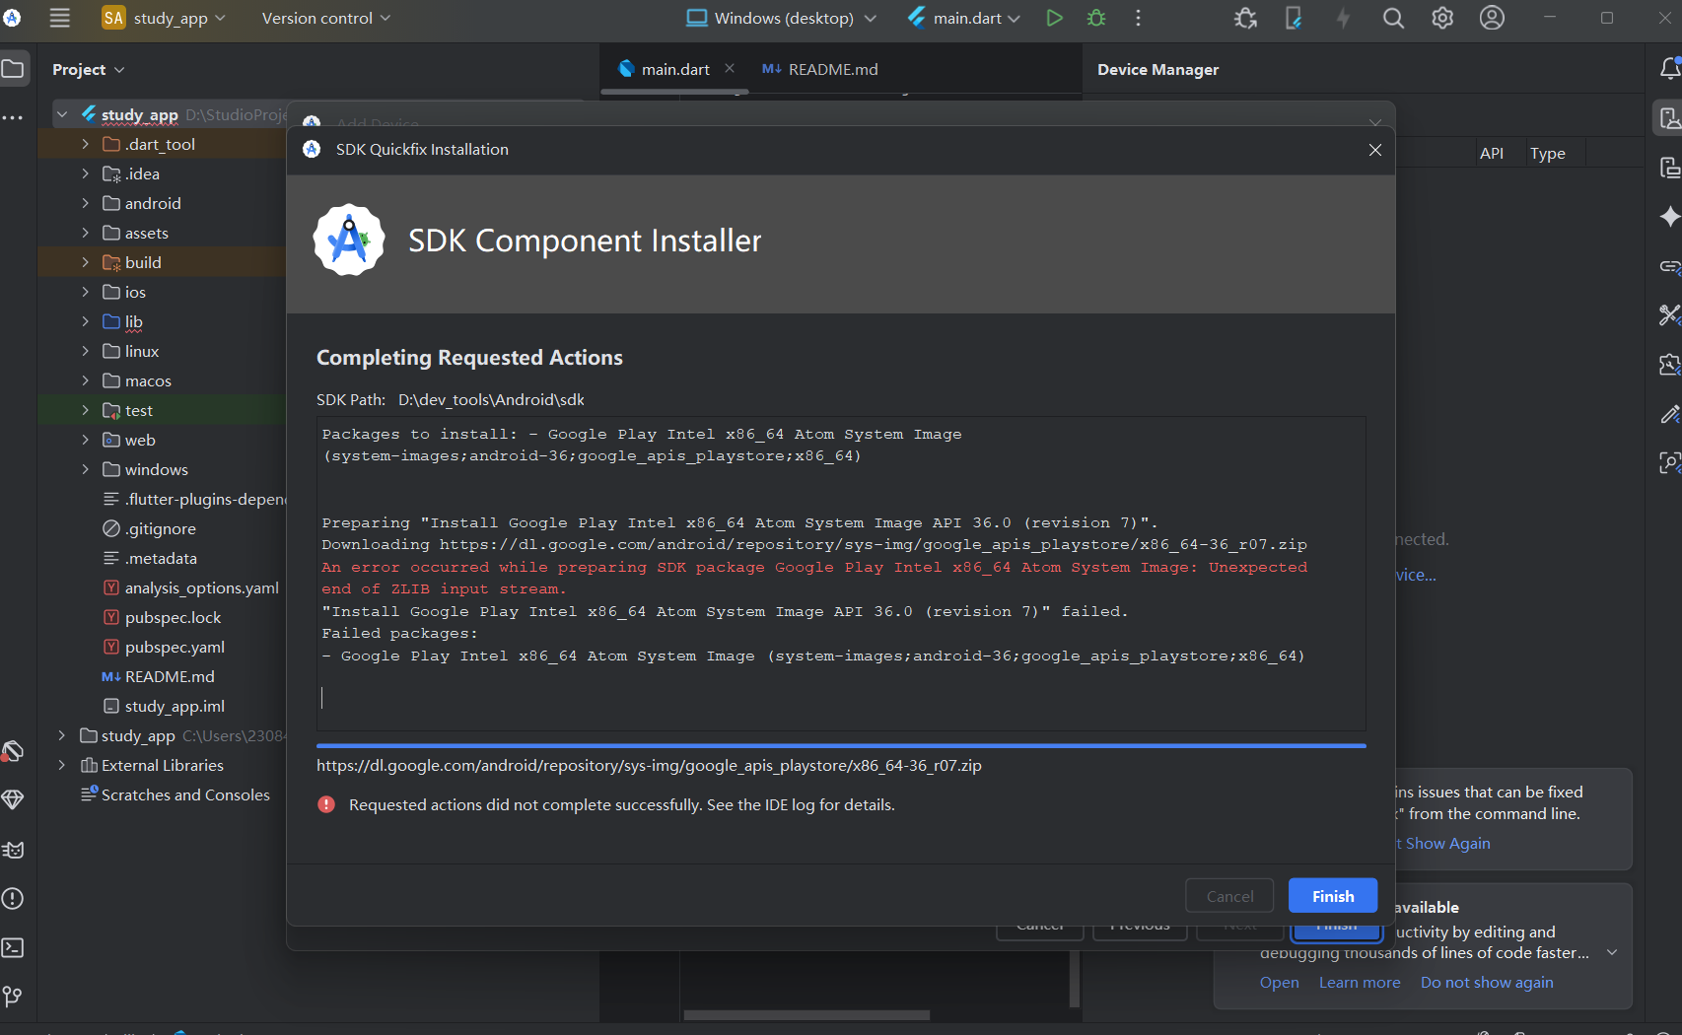Image resolution: width=1682 pixels, height=1035 pixels.
Task: Expand the windows folder
Action: [x=86, y=469]
